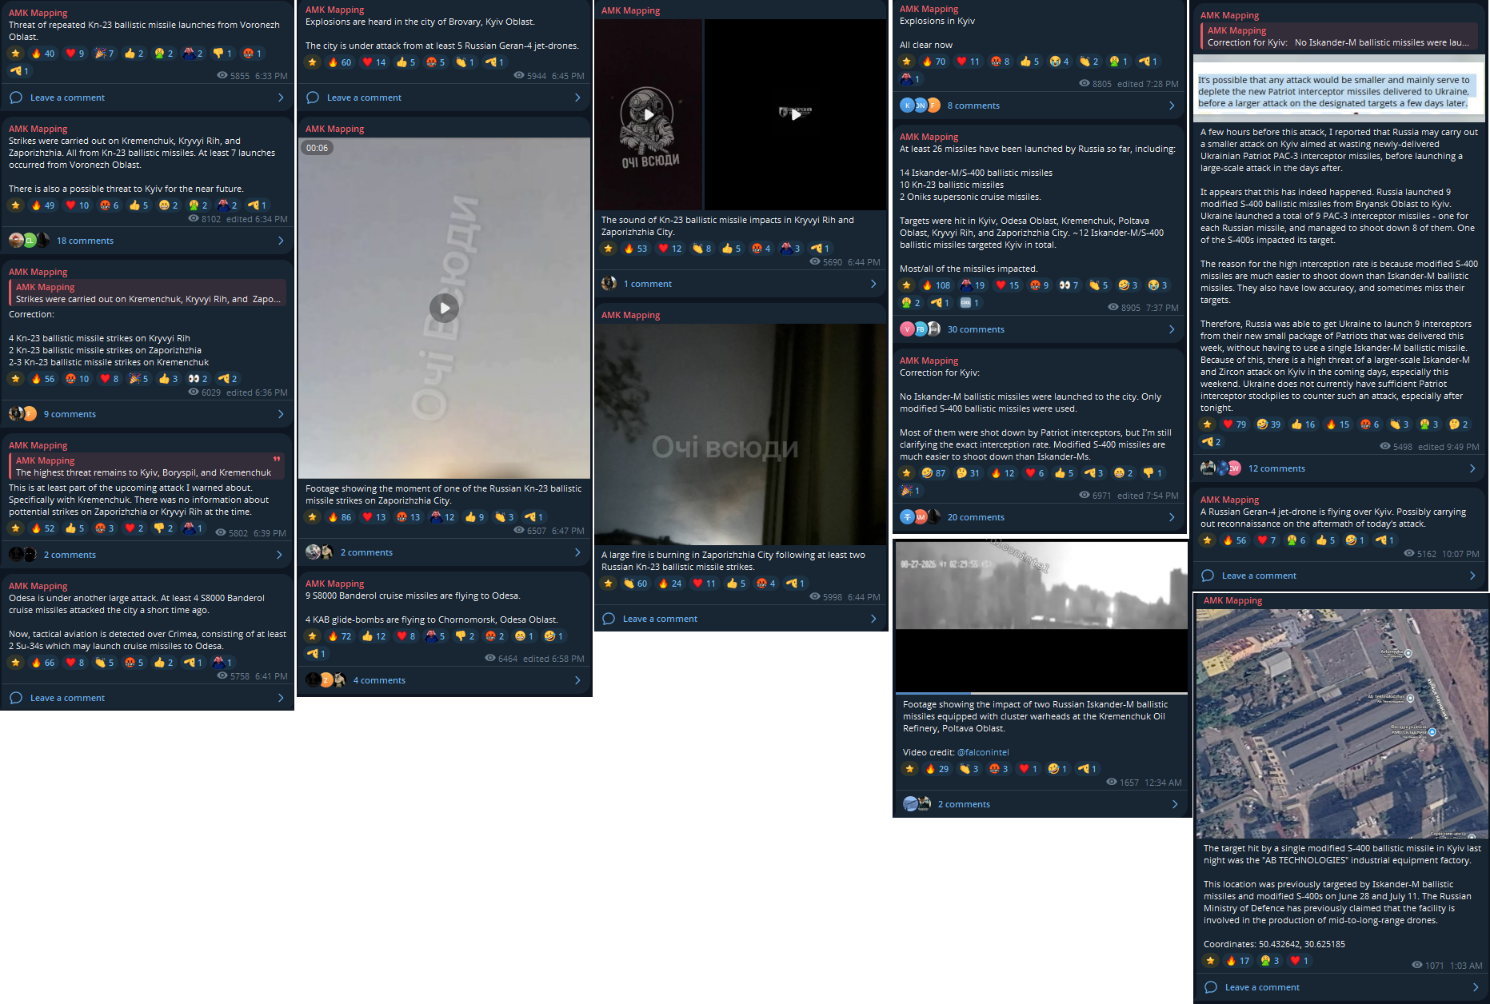Open the @falconintel video credit link
The width and height of the screenshot is (1490, 1004).
pos(983,752)
